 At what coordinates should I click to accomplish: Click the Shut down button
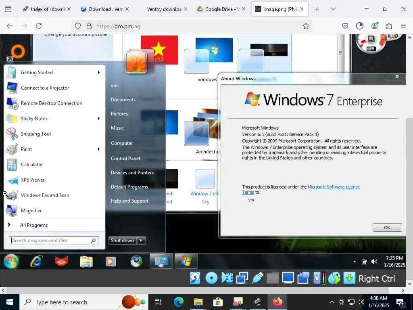pyautogui.click(x=122, y=241)
